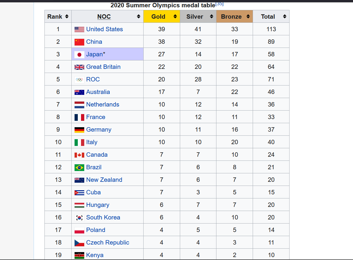
Task: Click the United States flag icon
Action: pos(79,29)
